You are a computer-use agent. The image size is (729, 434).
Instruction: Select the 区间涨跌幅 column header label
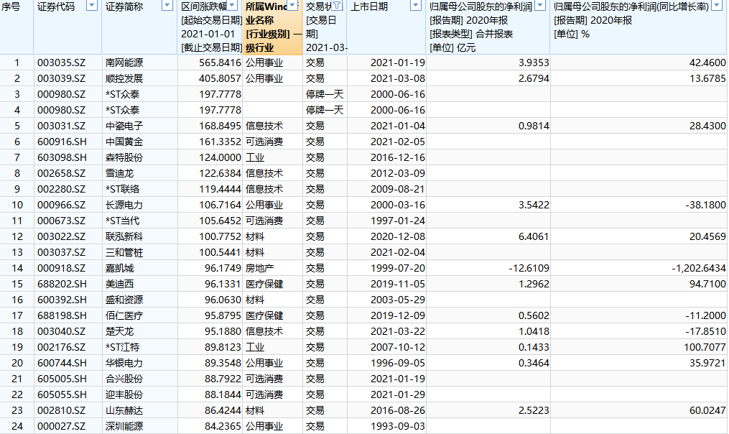204,6
